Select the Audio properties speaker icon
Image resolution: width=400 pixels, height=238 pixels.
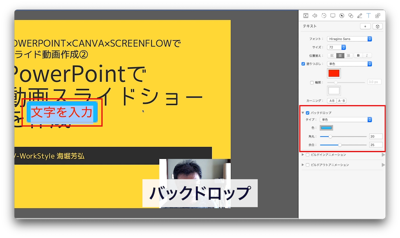pos(314,15)
